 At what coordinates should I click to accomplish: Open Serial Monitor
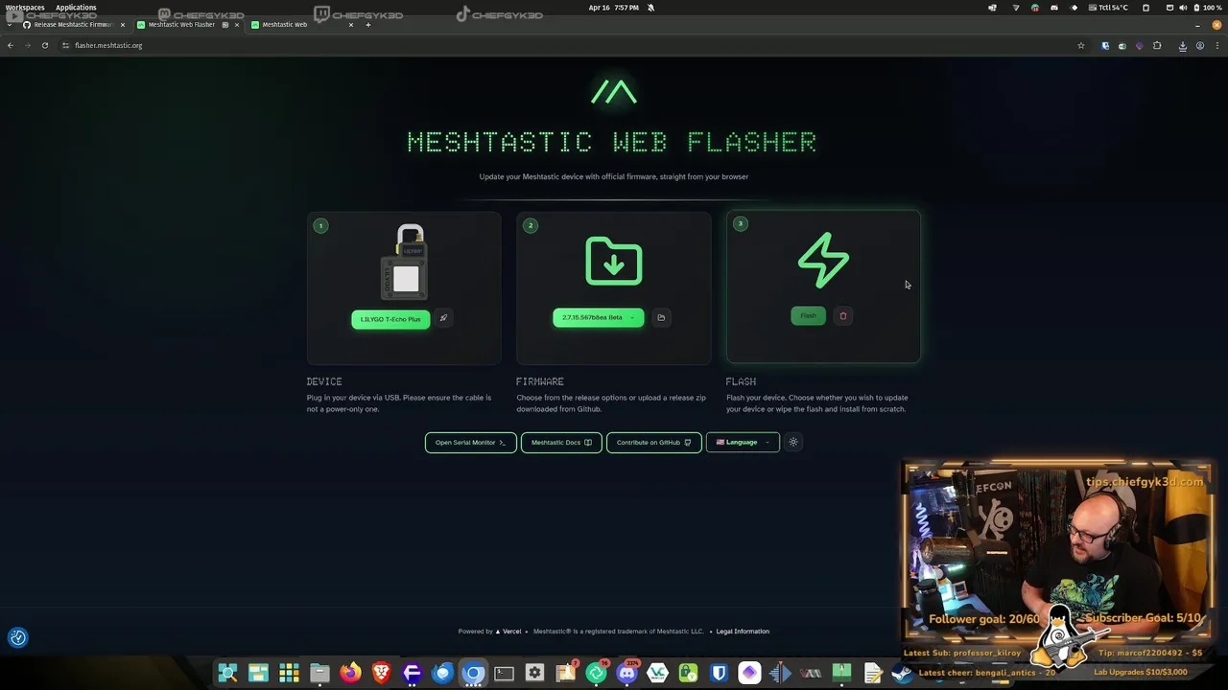click(470, 443)
